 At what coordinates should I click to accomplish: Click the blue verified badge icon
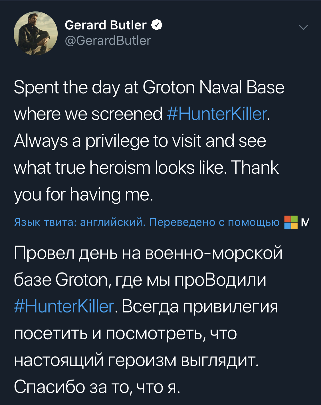point(157,25)
